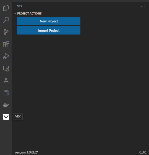
Task: Click the Import Project button
Action: pos(49,31)
